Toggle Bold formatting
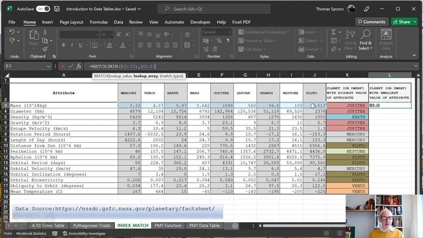 click(63, 45)
